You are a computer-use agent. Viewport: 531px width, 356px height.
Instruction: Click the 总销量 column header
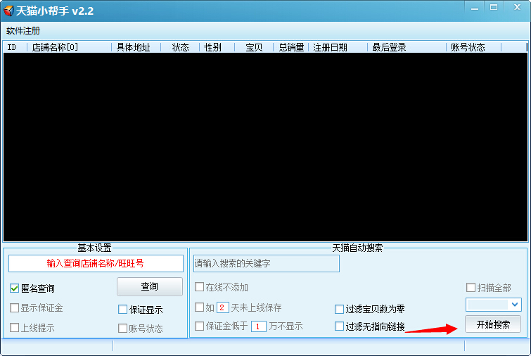tap(291, 47)
